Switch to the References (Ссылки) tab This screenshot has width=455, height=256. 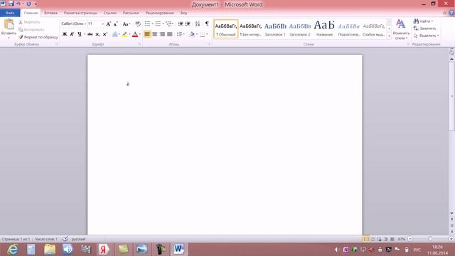(109, 13)
